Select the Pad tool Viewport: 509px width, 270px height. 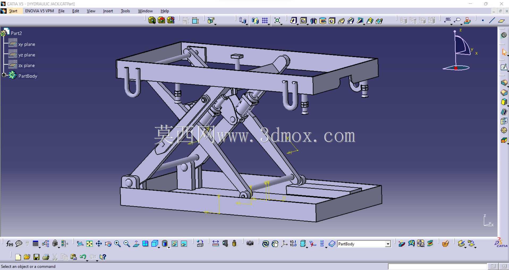point(293,20)
